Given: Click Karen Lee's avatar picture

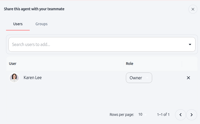Looking at the screenshot, I should pyautogui.click(x=14, y=78).
